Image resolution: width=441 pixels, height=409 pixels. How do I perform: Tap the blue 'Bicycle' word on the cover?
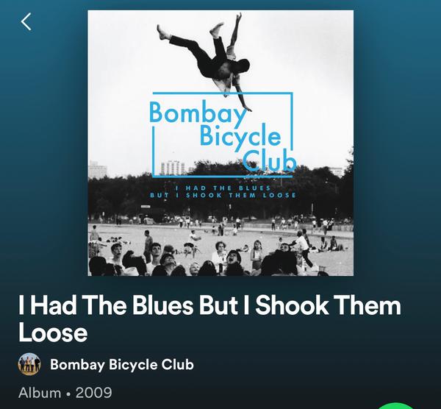[240, 137]
